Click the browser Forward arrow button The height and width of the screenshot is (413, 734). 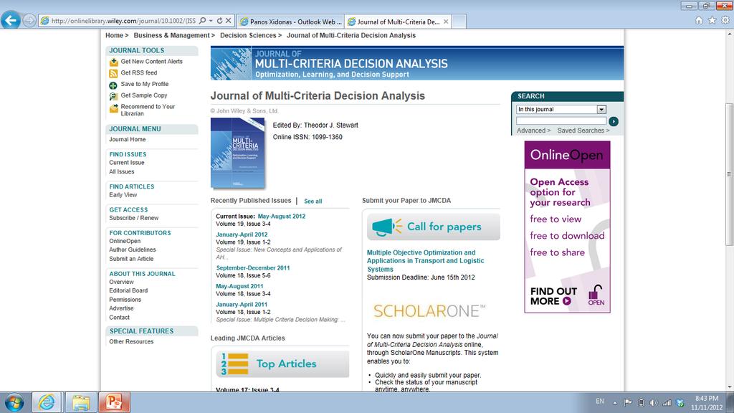click(x=29, y=21)
